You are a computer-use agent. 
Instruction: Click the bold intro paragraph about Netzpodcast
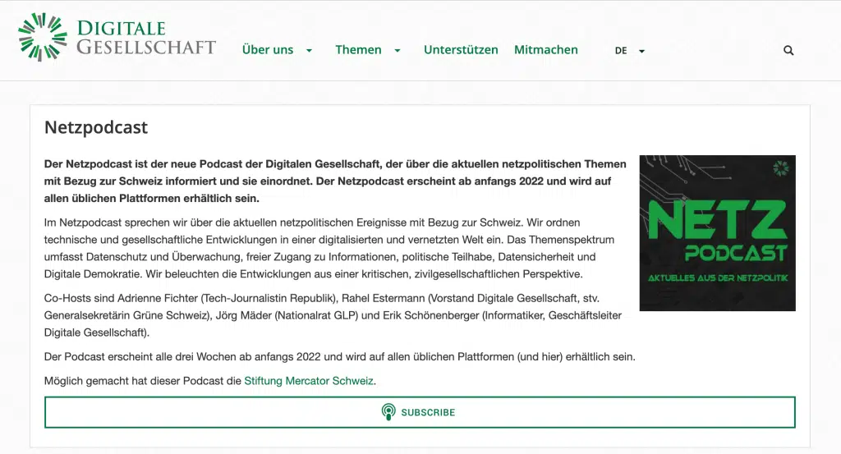335,181
